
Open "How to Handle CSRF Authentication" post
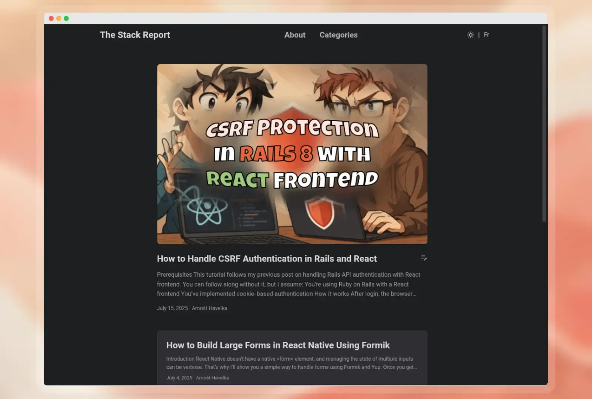click(266, 259)
